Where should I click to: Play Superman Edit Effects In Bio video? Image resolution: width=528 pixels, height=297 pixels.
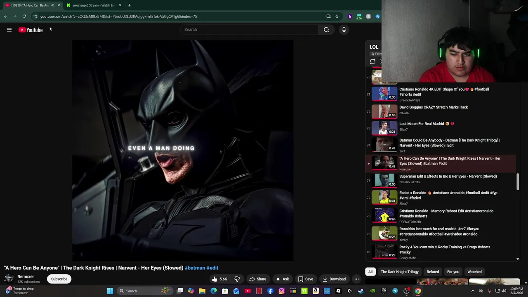pos(441,180)
